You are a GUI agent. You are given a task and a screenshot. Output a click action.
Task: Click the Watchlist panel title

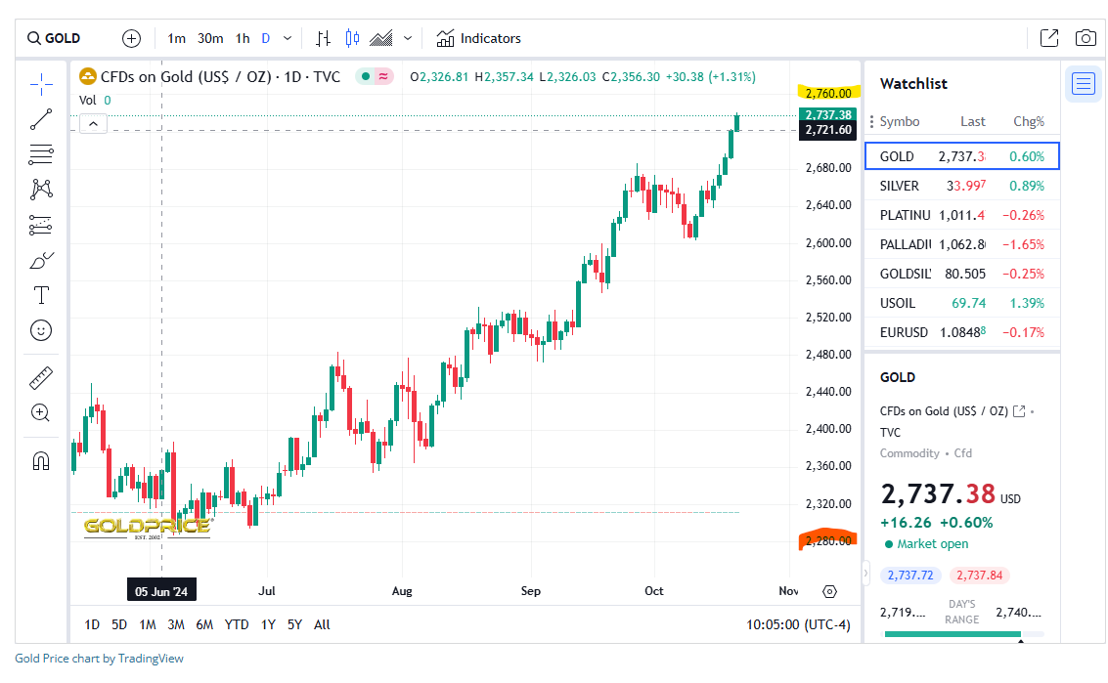click(x=913, y=83)
